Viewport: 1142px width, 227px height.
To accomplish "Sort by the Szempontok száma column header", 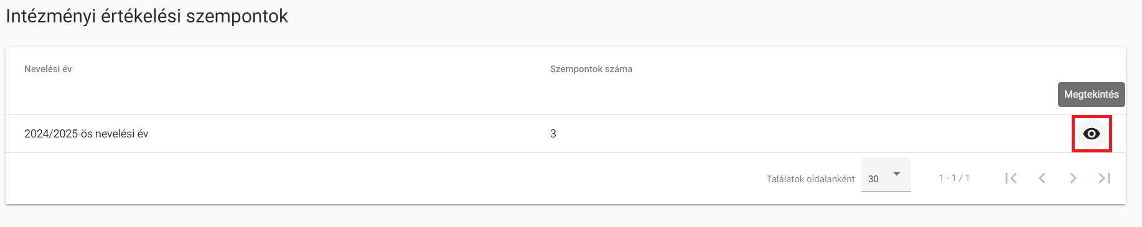I will [591, 69].
